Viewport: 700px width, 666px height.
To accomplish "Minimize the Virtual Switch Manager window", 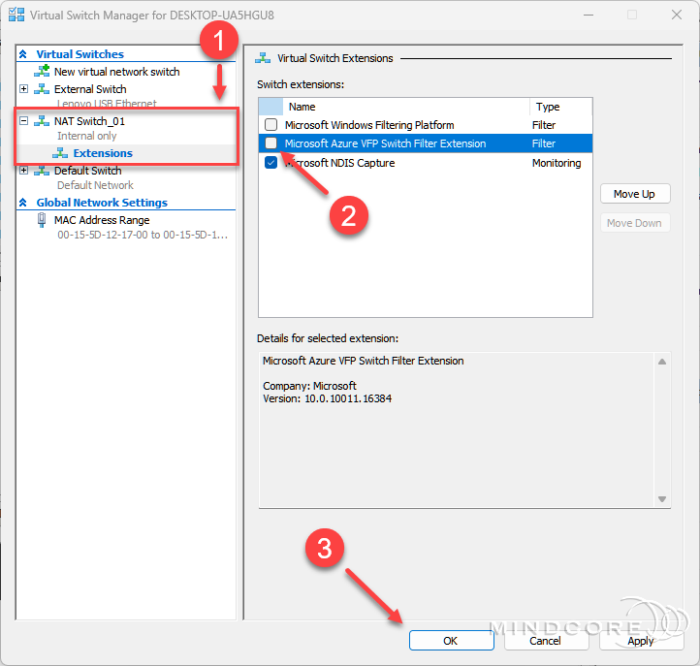I will tap(589, 15).
